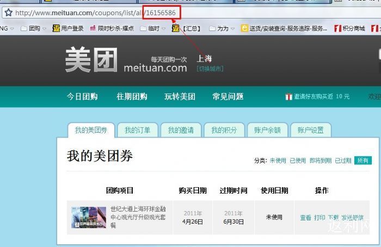Expand the 临时 bookmarks folder

153,28
